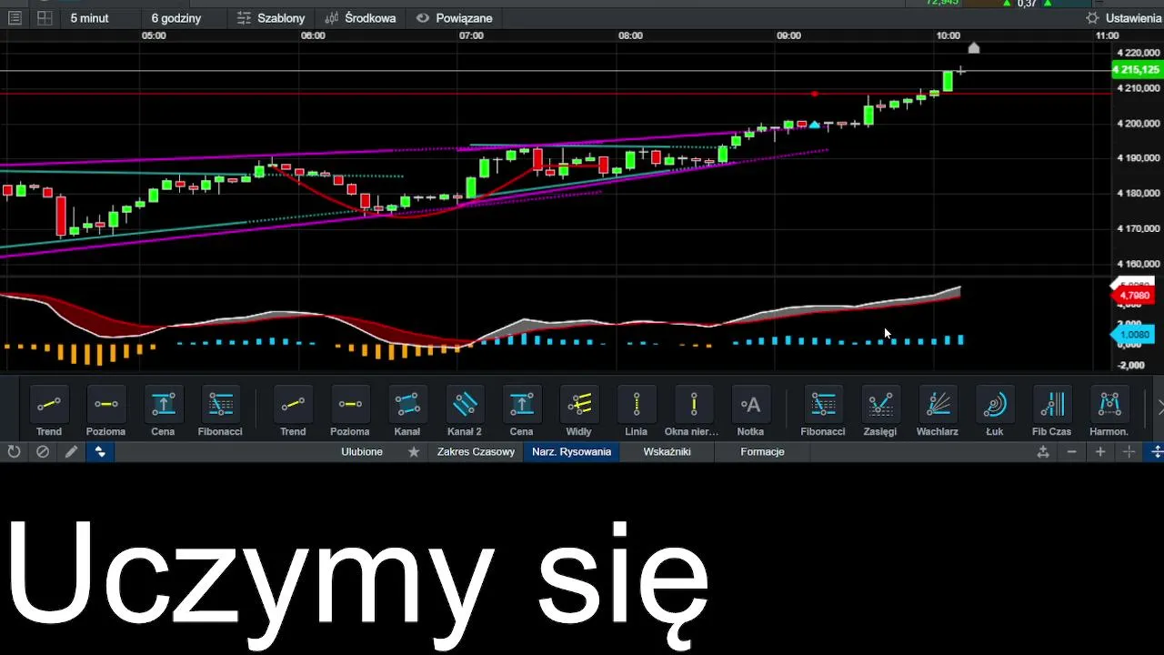
Task: Open the Szablony templates menu
Action: pos(271,18)
